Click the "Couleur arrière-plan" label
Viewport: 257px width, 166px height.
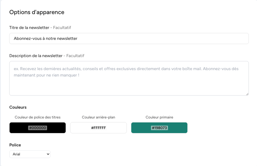pyautogui.click(x=99, y=117)
